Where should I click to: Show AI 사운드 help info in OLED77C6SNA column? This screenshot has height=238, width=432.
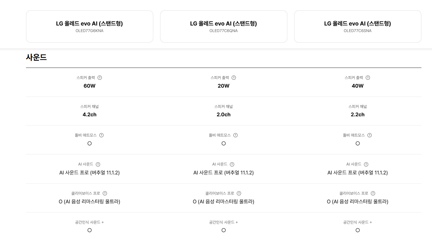pyautogui.click(x=366, y=164)
